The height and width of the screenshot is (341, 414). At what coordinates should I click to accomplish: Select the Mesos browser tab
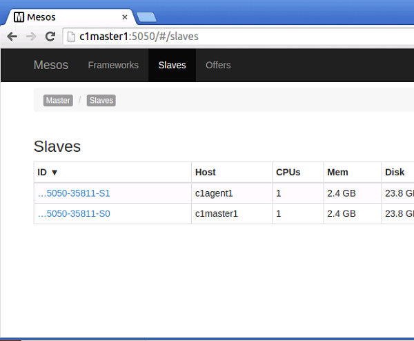click(x=71, y=17)
